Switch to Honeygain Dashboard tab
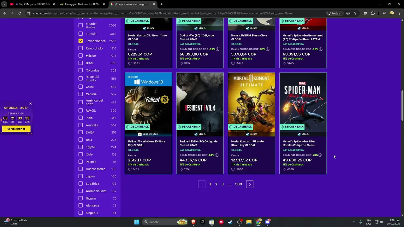Screen dimensions: 404x227 (x=83, y=4)
